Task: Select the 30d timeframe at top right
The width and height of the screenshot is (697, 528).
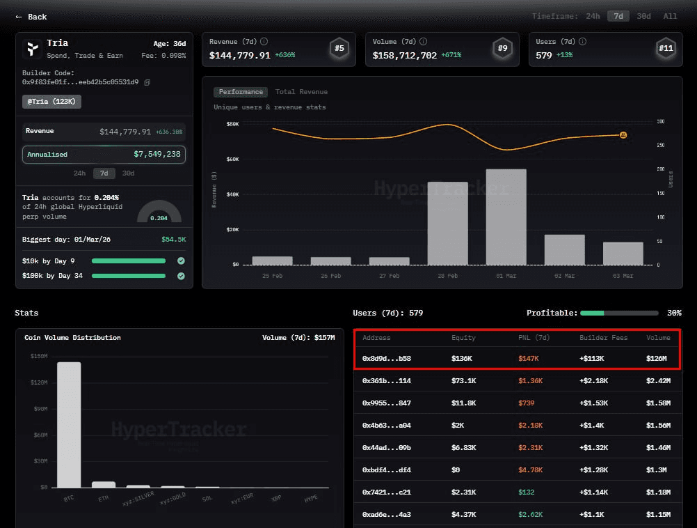Action: (x=643, y=16)
